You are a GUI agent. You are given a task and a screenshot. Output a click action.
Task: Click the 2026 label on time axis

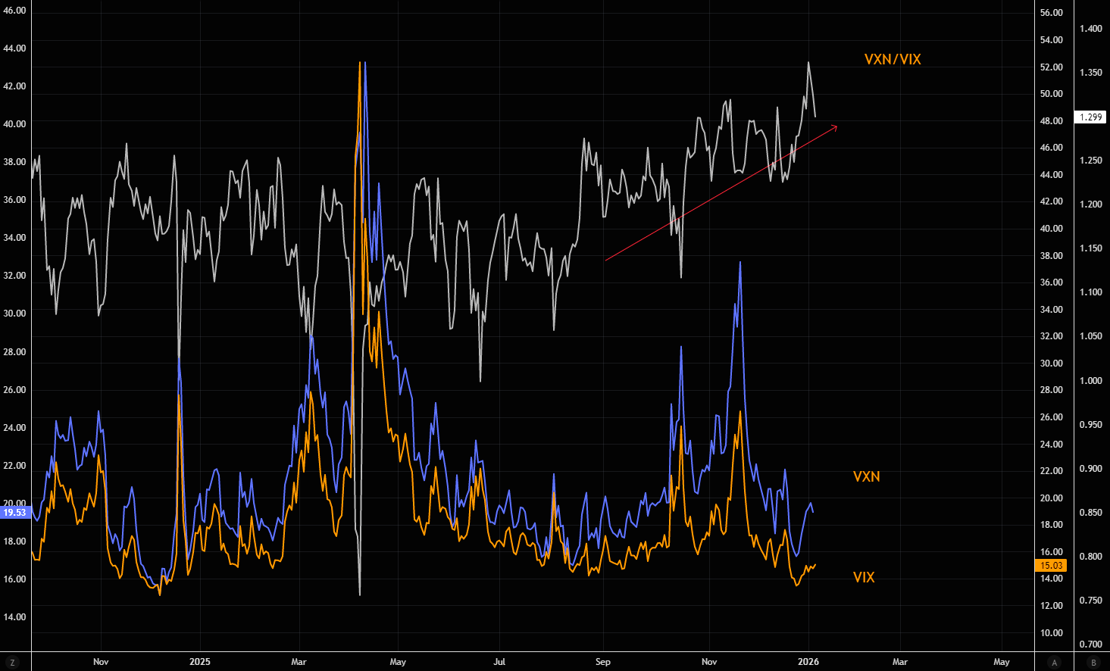point(808,662)
